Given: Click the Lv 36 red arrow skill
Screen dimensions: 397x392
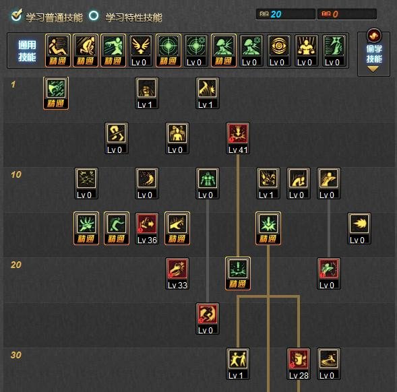Looking at the screenshot, I should click(147, 228).
